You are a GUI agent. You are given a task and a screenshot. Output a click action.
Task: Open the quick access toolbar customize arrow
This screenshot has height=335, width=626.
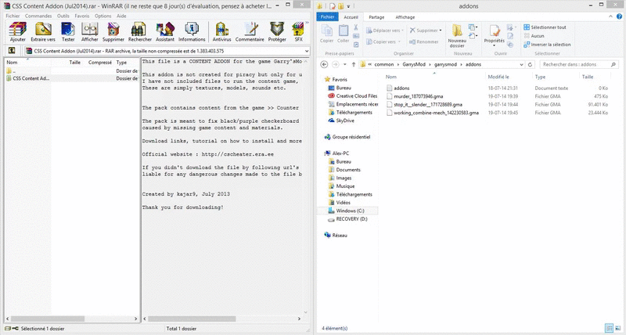click(348, 6)
